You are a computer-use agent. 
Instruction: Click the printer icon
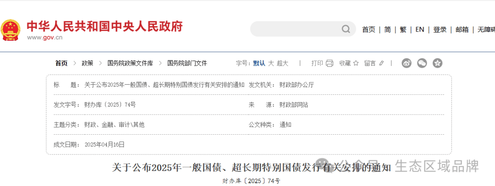(330, 63)
